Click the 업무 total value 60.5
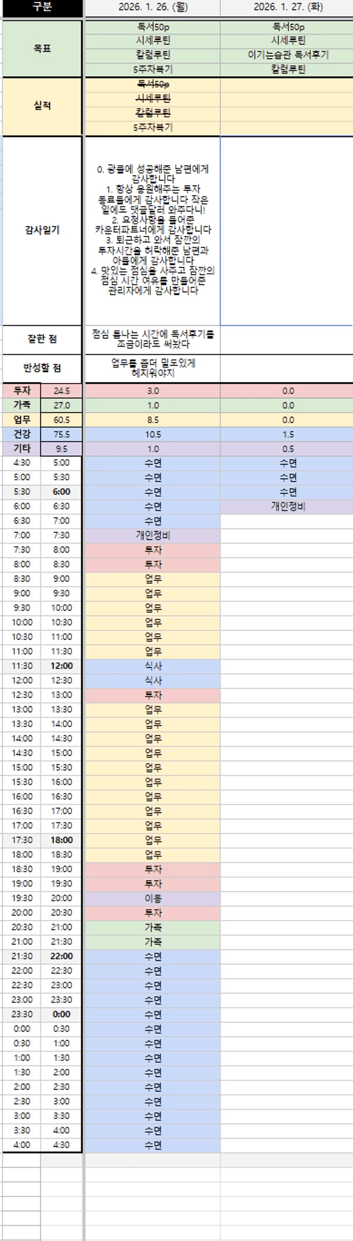 coord(61,420)
